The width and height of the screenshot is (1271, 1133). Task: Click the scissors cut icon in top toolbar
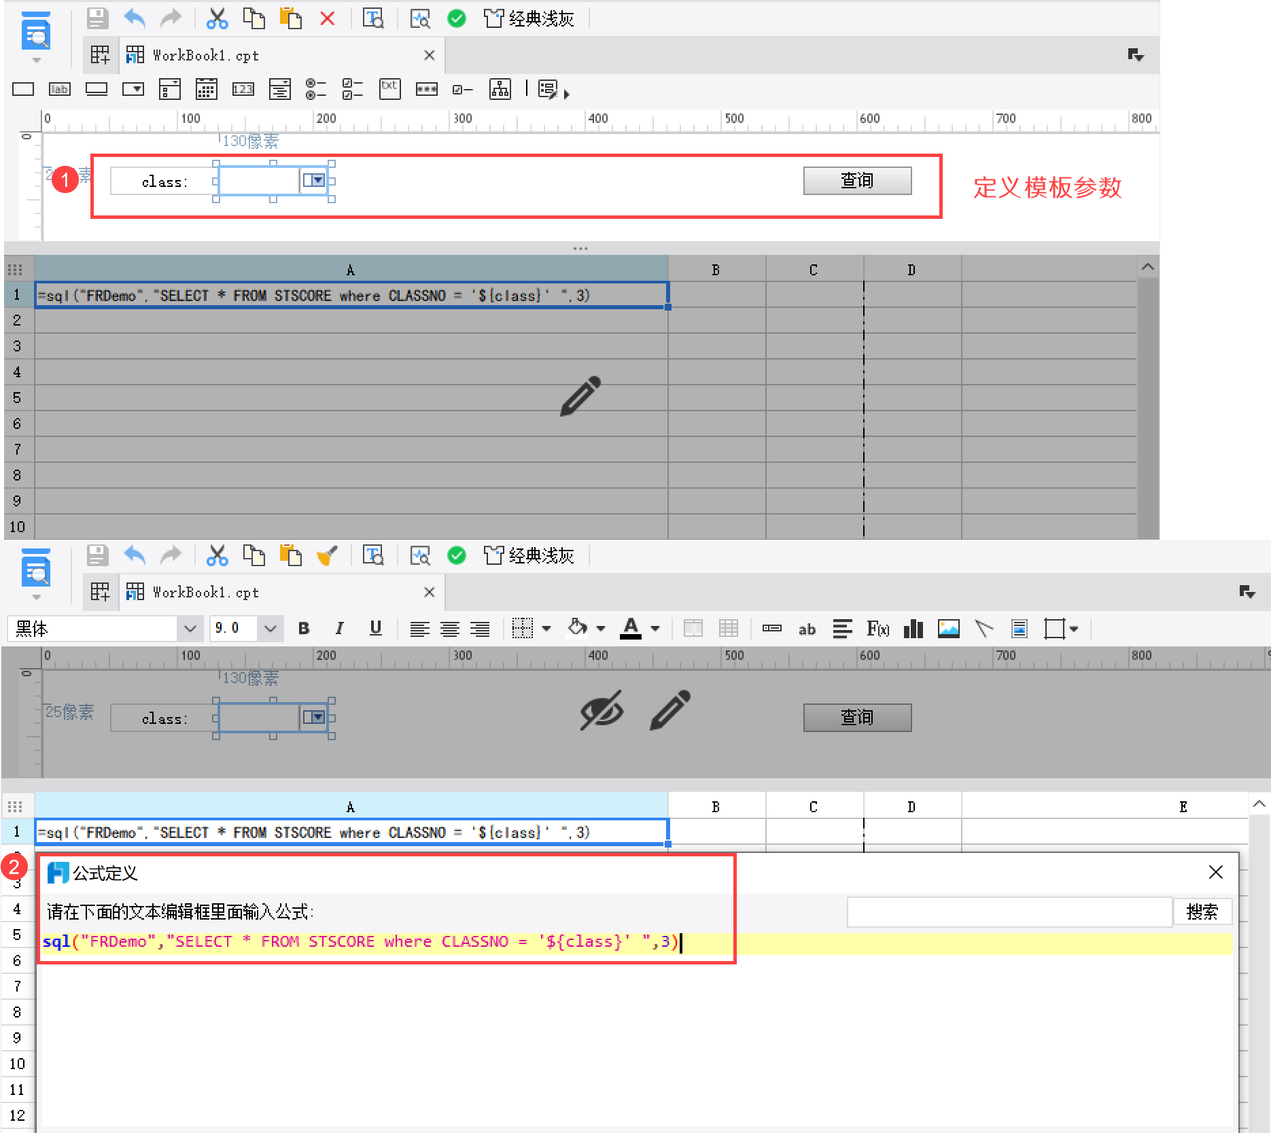(x=217, y=18)
